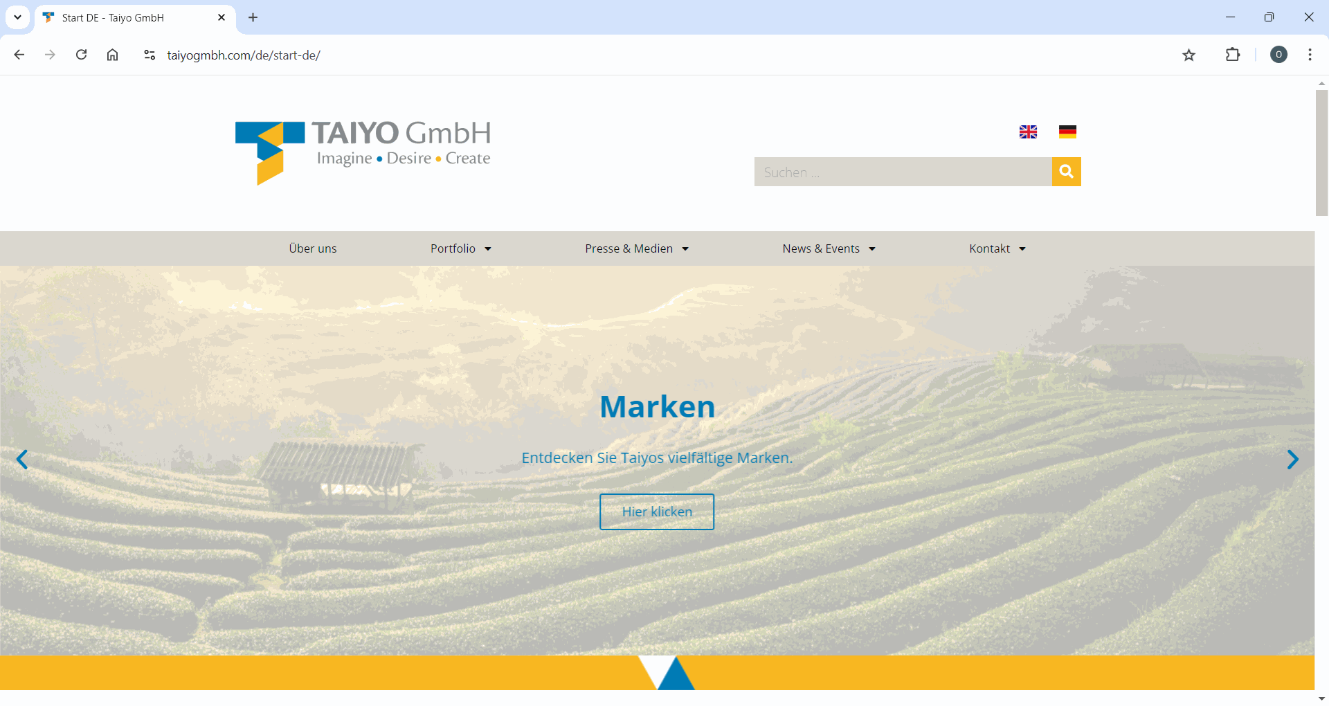Click the Hier klicken button
The height and width of the screenshot is (706, 1329).
tap(657, 512)
